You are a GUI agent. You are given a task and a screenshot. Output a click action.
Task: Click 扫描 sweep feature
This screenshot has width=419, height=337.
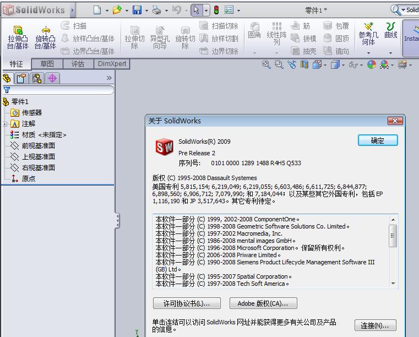pos(74,26)
